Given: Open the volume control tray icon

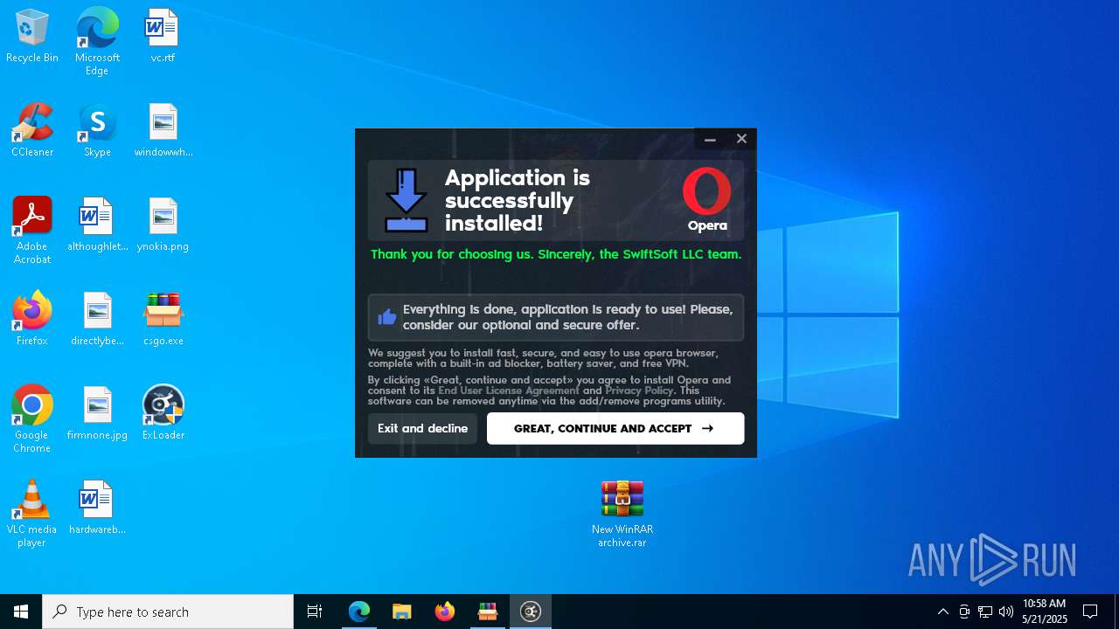Looking at the screenshot, I should tap(1006, 612).
